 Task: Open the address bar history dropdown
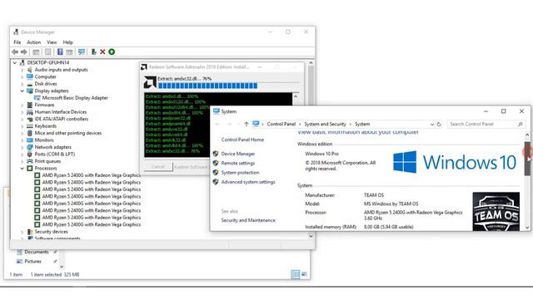[431, 125]
